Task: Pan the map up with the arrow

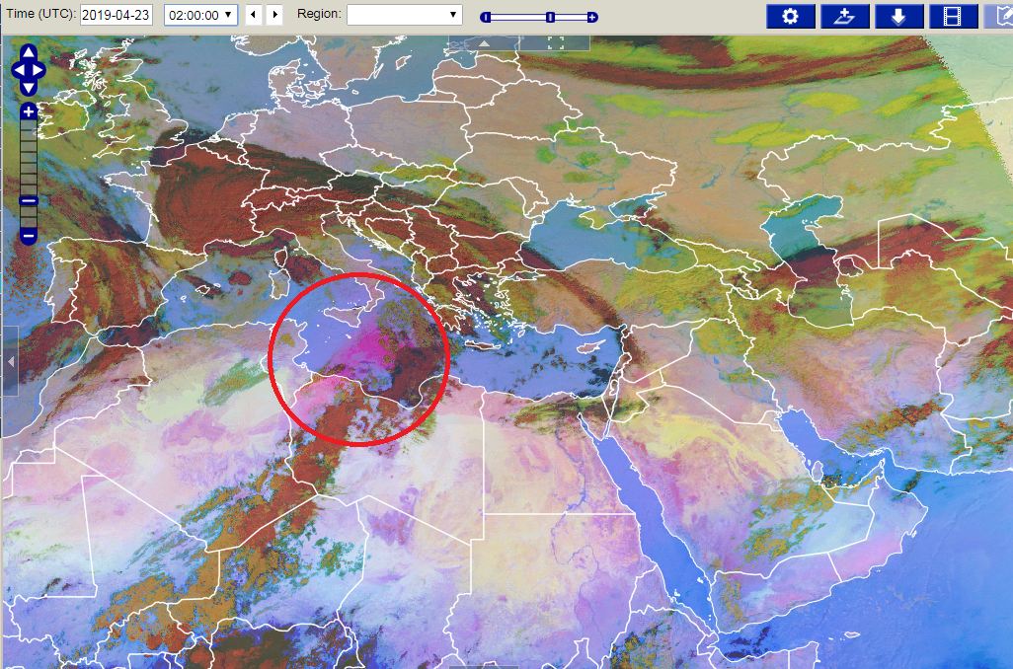Action: coord(29,51)
